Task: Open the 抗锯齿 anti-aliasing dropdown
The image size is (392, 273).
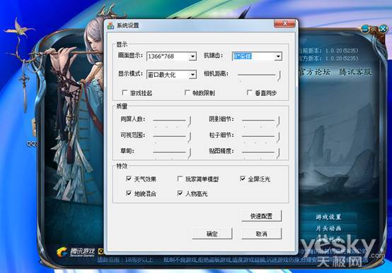Action: [278, 56]
